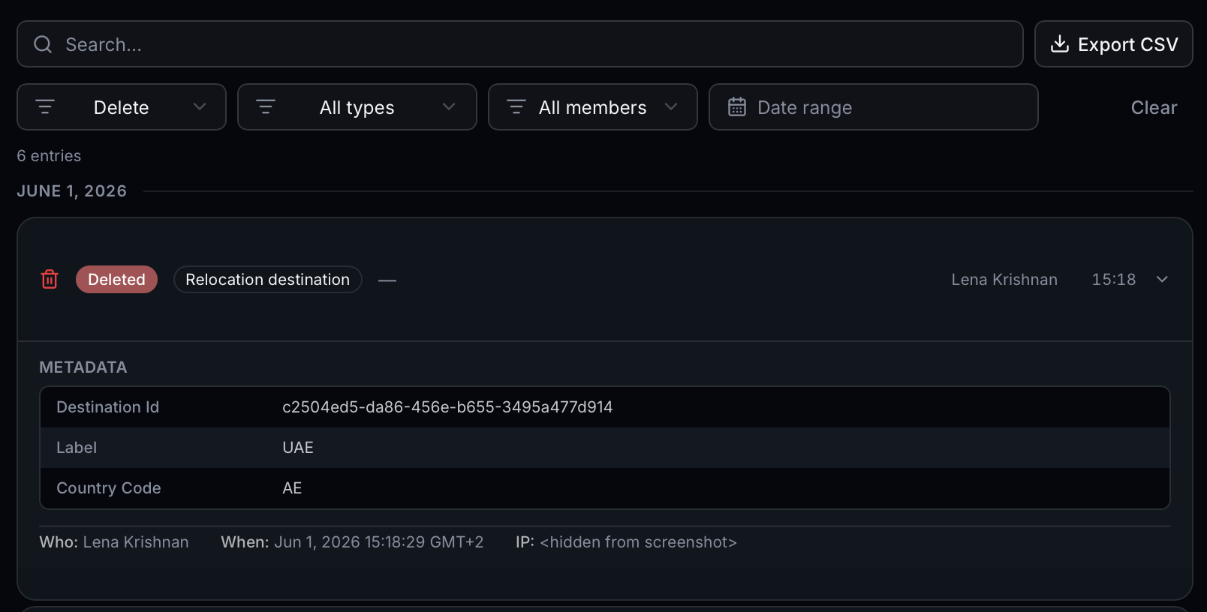Click the chevron arrow in the All types dropdown
The height and width of the screenshot is (612, 1207).
[x=449, y=107]
